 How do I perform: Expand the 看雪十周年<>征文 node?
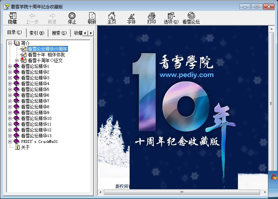[17, 60]
